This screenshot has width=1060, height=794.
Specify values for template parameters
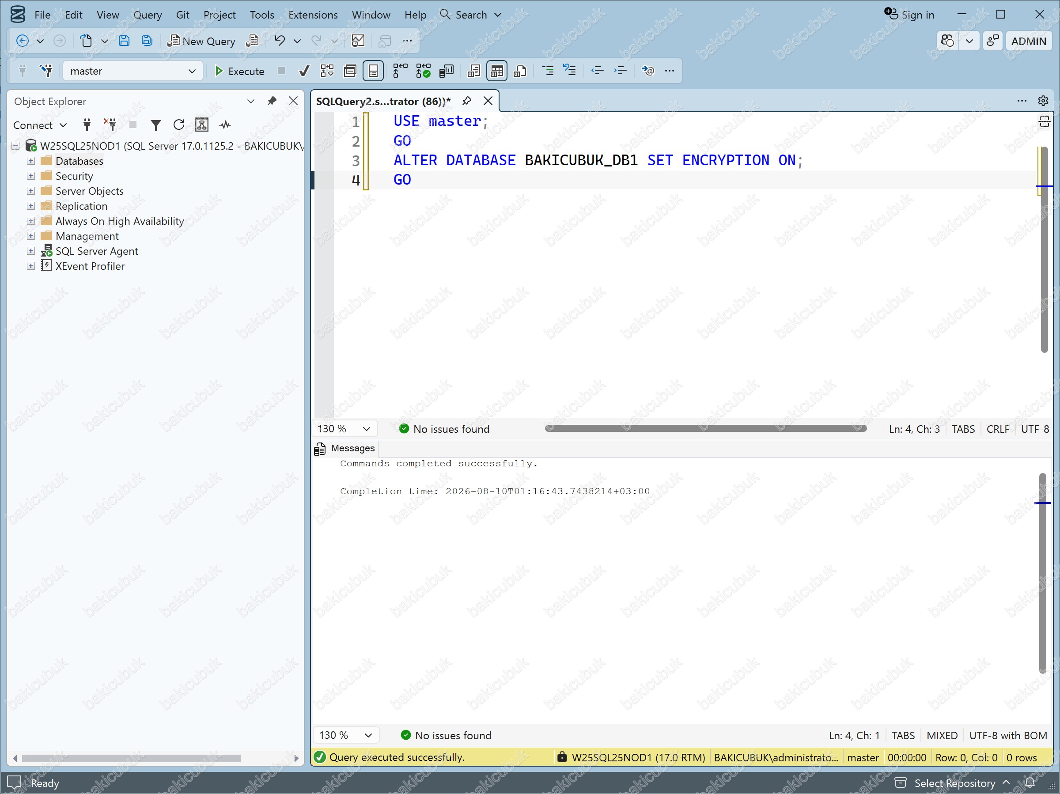[x=647, y=71]
